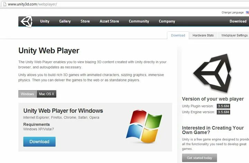The width and height of the screenshot is (249, 163).
Task: Open the Store menu item
Action: click(x=85, y=21)
